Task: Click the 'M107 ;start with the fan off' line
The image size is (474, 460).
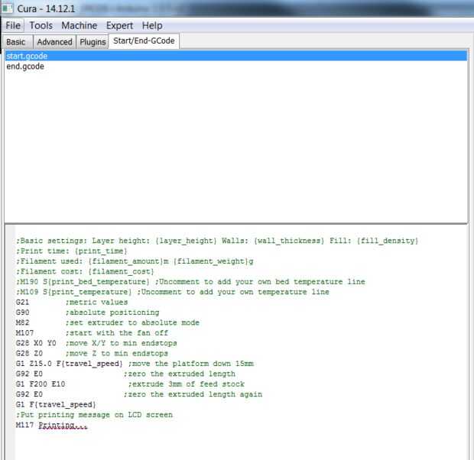Action: pos(92,333)
